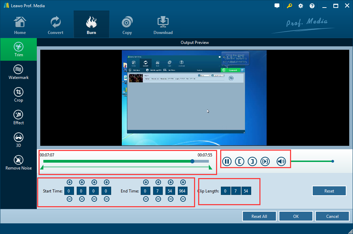Increase End Time seconds with plus
This screenshot has height=234, width=353.
[x=171, y=182]
